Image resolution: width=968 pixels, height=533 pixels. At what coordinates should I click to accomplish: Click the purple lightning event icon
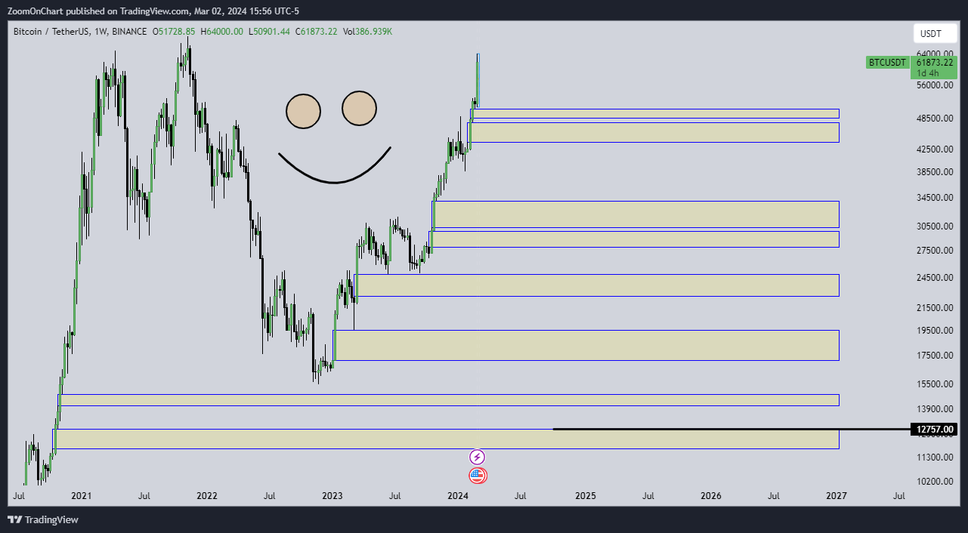point(477,457)
